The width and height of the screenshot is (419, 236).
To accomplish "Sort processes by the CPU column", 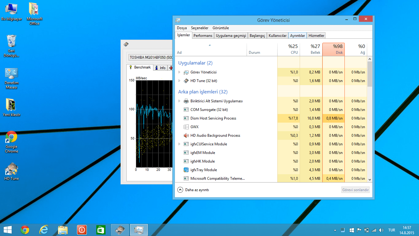I will click(x=289, y=49).
